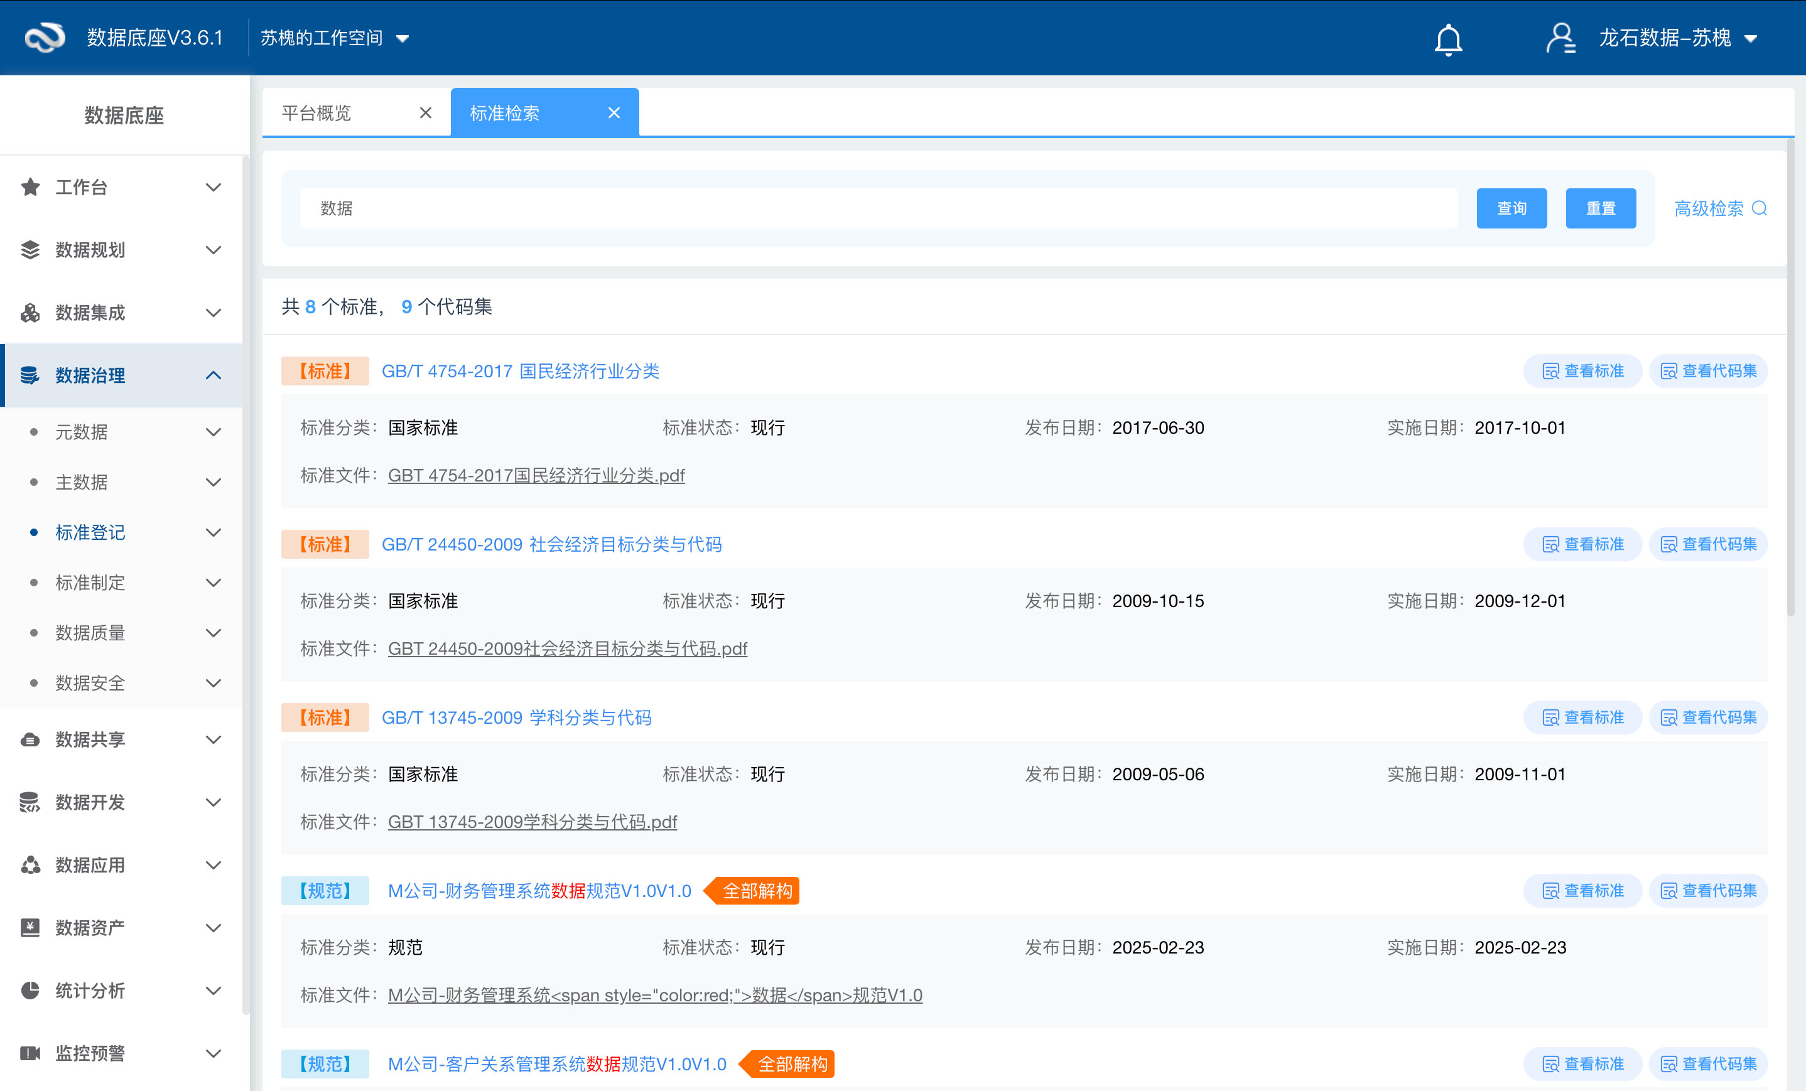Click the user avatar icon

(x=1560, y=38)
